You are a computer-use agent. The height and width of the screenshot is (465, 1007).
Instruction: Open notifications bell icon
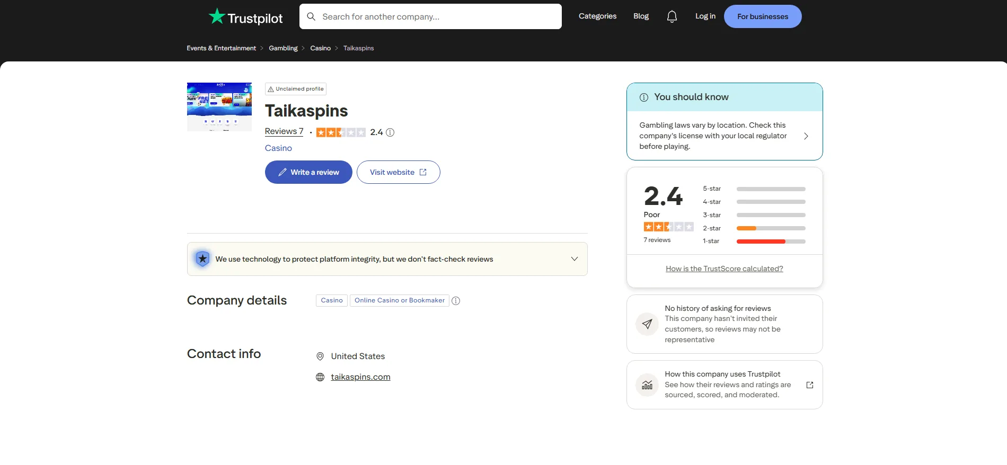pos(672,16)
